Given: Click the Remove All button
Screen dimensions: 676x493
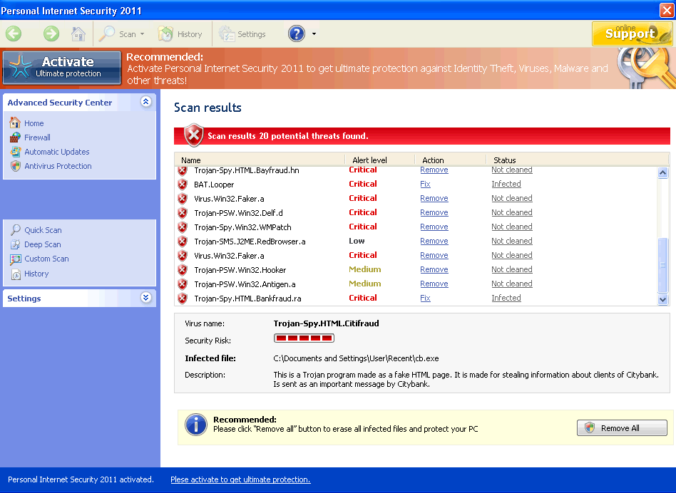Looking at the screenshot, I should [x=621, y=427].
